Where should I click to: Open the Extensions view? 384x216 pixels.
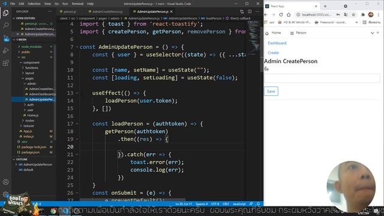(5, 63)
